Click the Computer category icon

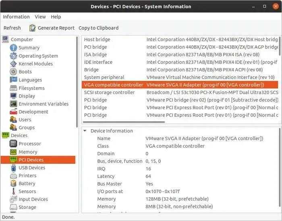(x=5, y=39)
